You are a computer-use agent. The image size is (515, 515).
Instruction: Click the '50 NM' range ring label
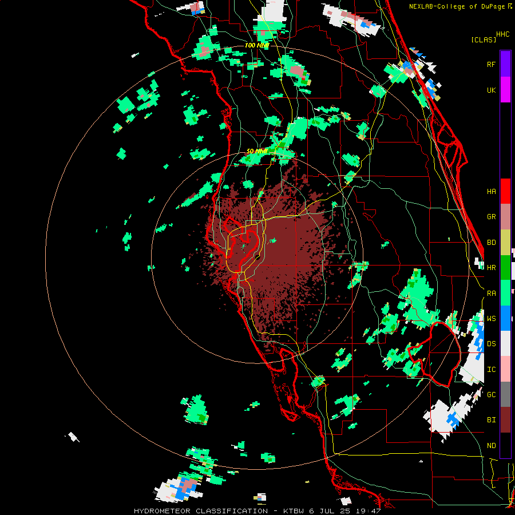click(x=257, y=152)
